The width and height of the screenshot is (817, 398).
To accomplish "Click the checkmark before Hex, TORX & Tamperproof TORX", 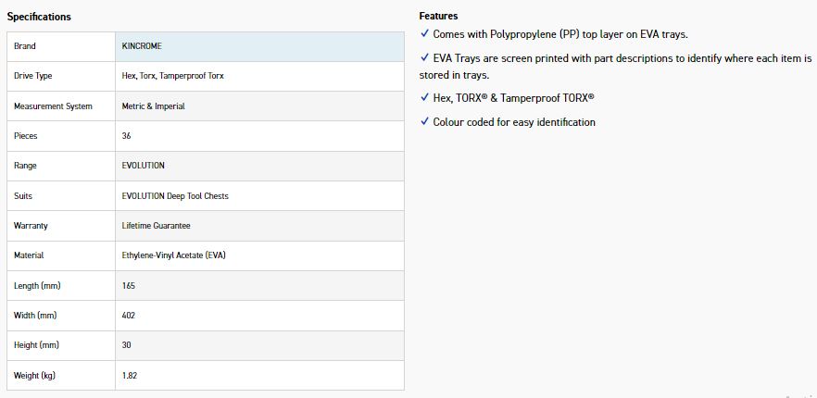I will pos(425,97).
